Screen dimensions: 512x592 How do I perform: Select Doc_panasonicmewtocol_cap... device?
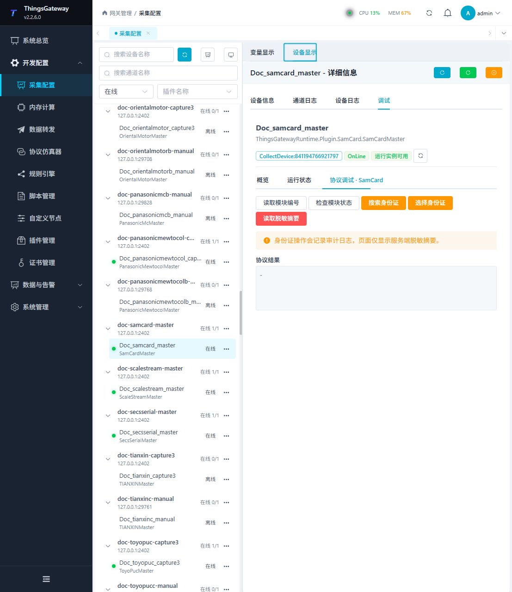click(x=172, y=262)
